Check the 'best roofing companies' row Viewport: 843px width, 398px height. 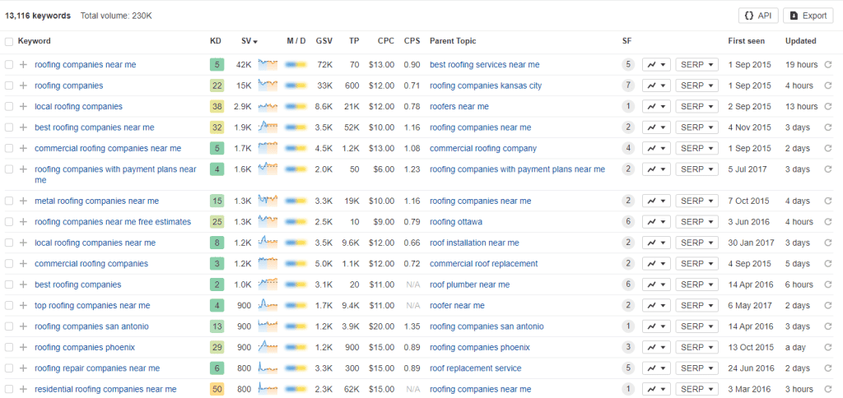point(8,285)
